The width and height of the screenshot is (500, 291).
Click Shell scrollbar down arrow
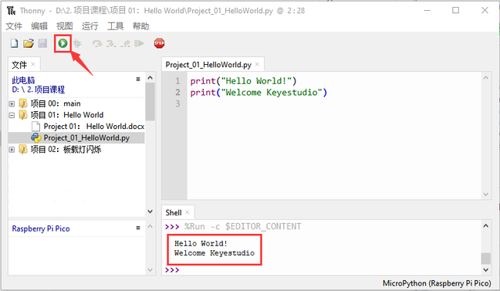485,270
